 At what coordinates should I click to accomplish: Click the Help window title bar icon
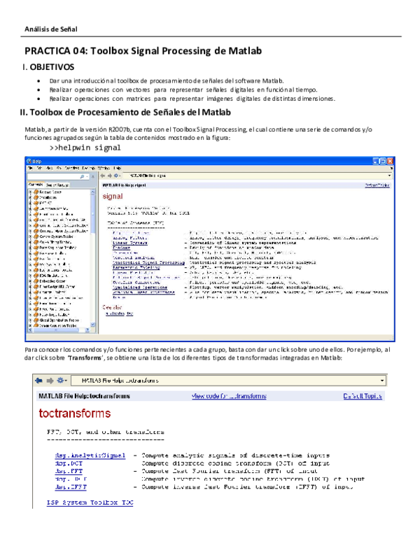pyautogui.click(x=29, y=161)
